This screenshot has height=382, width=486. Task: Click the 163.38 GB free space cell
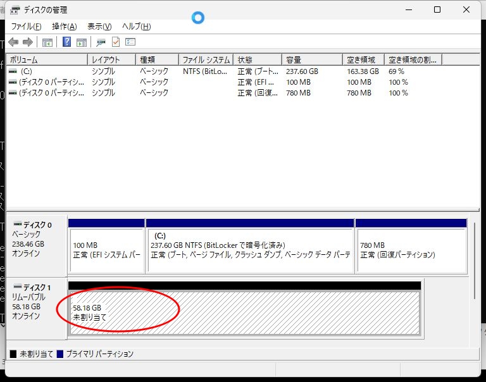(363, 71)
